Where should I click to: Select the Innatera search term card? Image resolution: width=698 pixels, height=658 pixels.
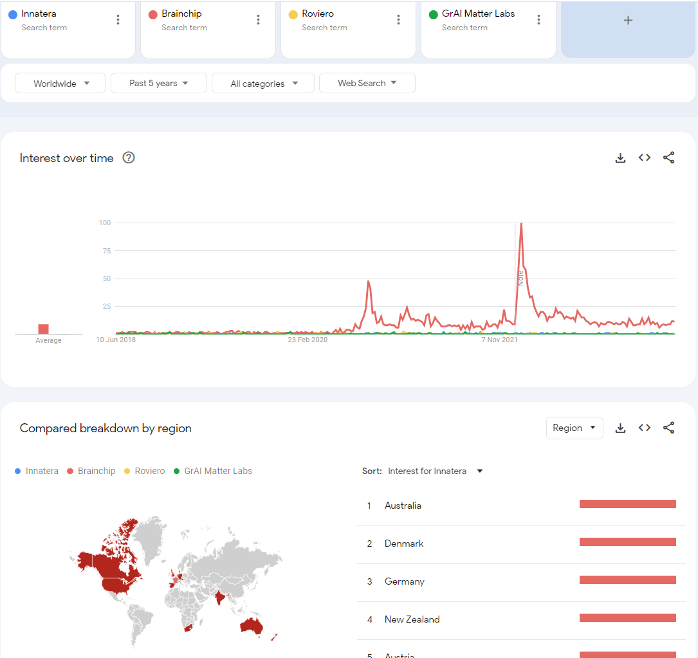click(x=68, y=30)
